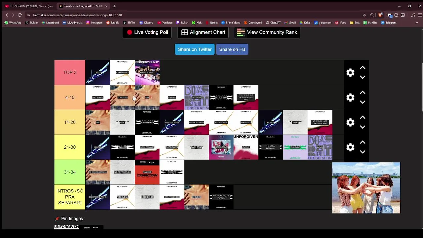
Task: Show more bookmarks via overflow chevron
Action: tap(417, 23)
